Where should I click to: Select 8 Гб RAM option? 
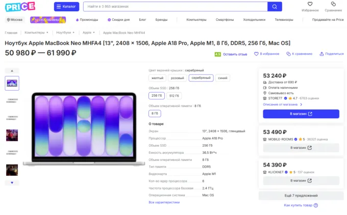pos(155,114)
